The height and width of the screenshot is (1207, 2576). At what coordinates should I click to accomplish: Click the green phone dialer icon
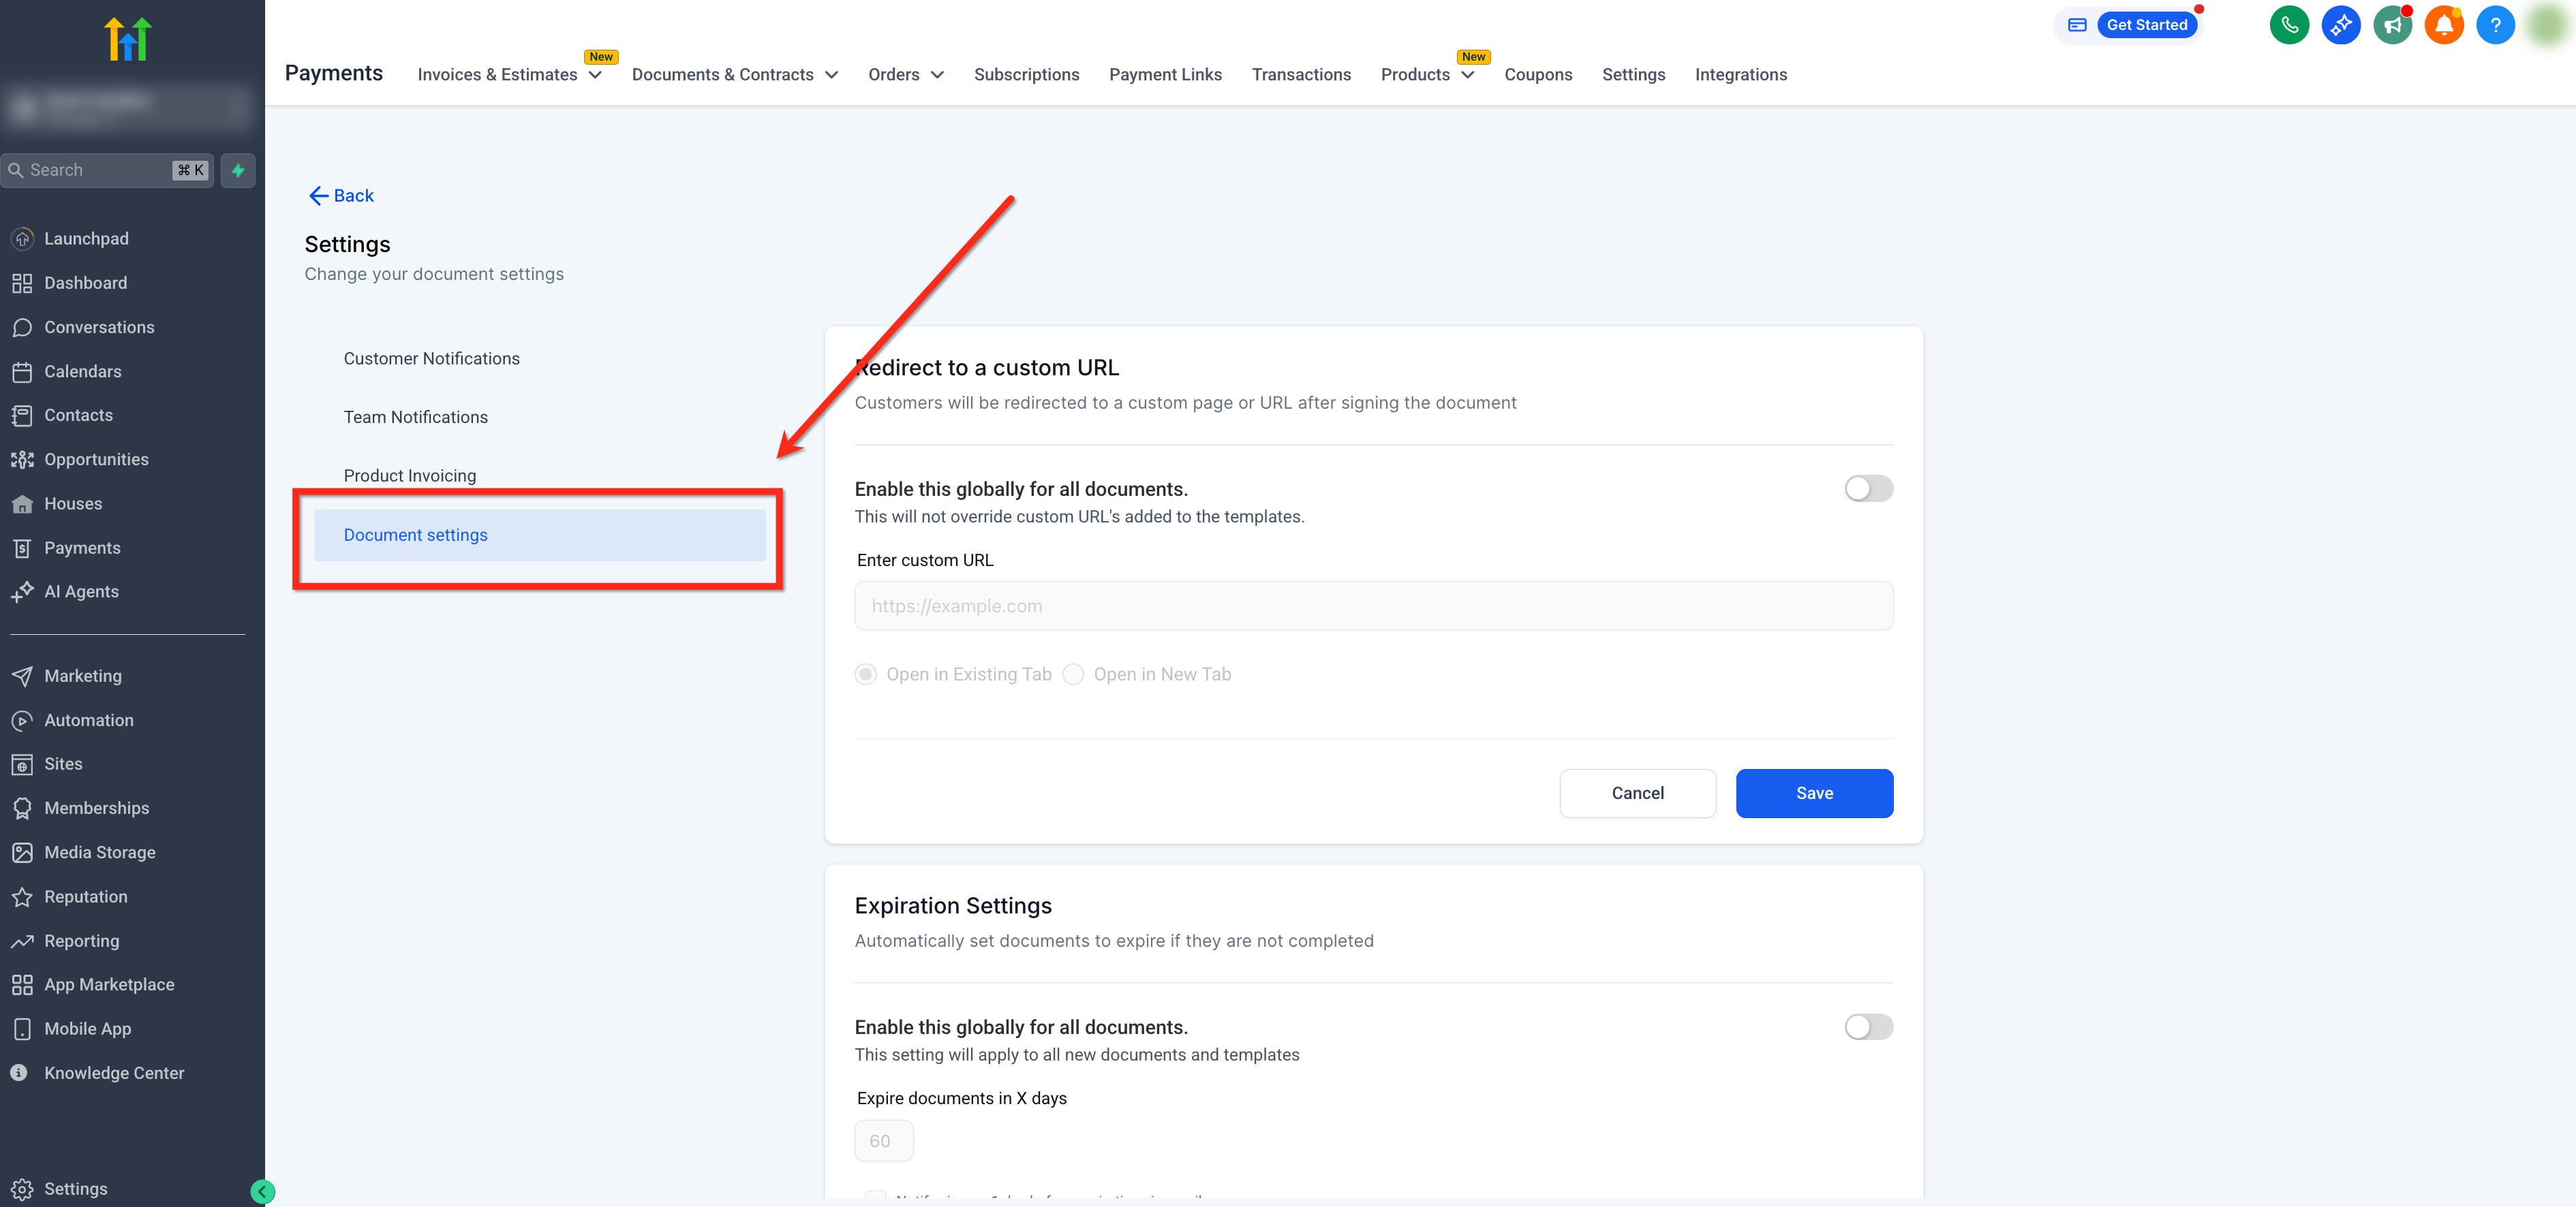[x=2288, y=25]
